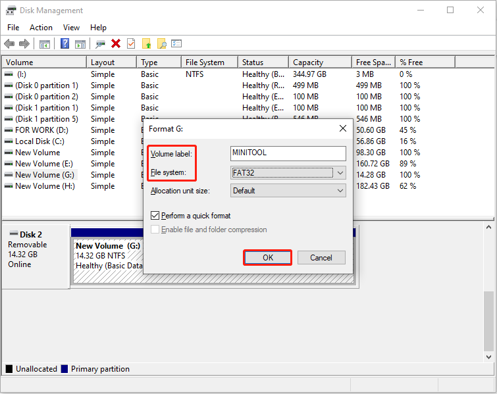
Task: Toggle the show/hide console tree icon
Action: (45, 44)
